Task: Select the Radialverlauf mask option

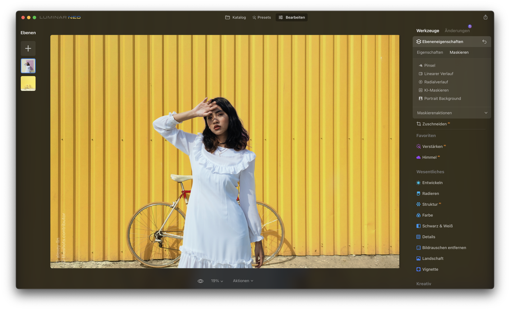Action: coord(436,82)
